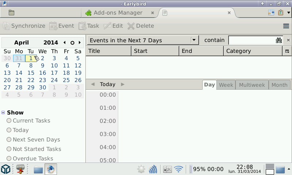Open Events in the Next 7 Days dropdown
292x175 pixels.
142,40
